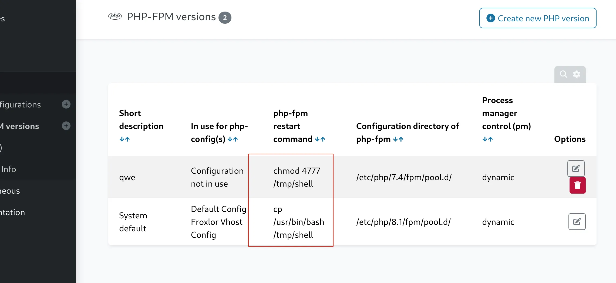Click plus icon beside versions sidebar item
The width and height of the screenshot is (616, 283).
click(x=66, y=126)
